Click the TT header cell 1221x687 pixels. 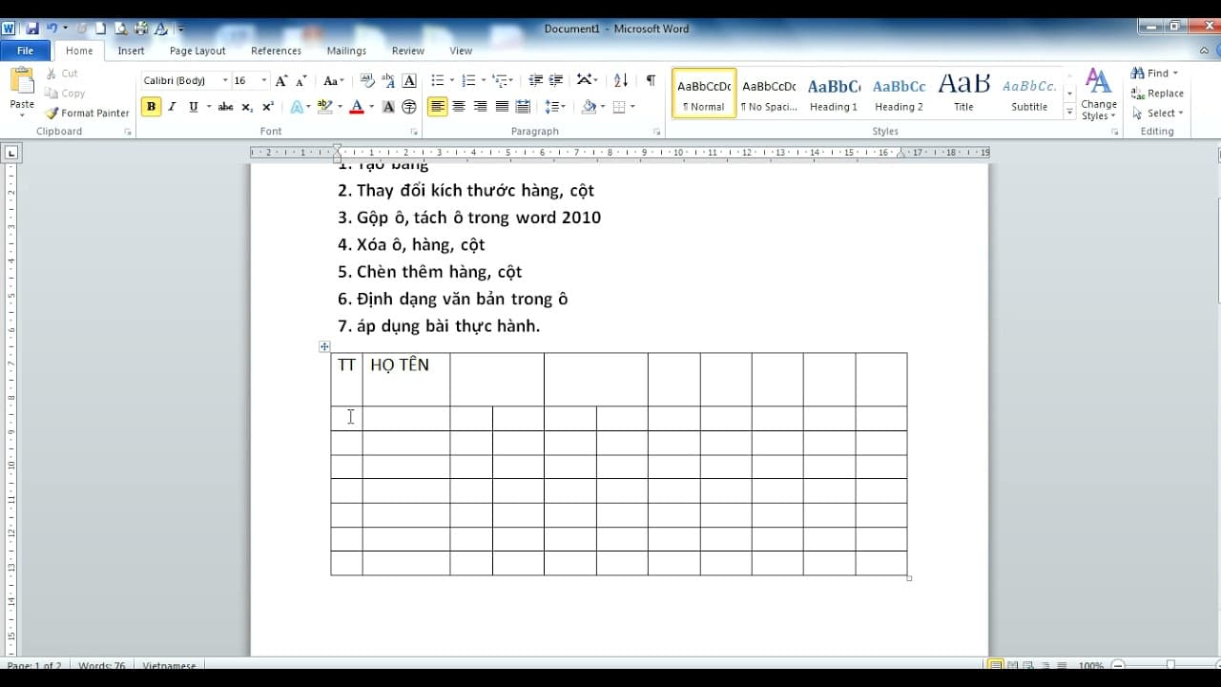347,379
